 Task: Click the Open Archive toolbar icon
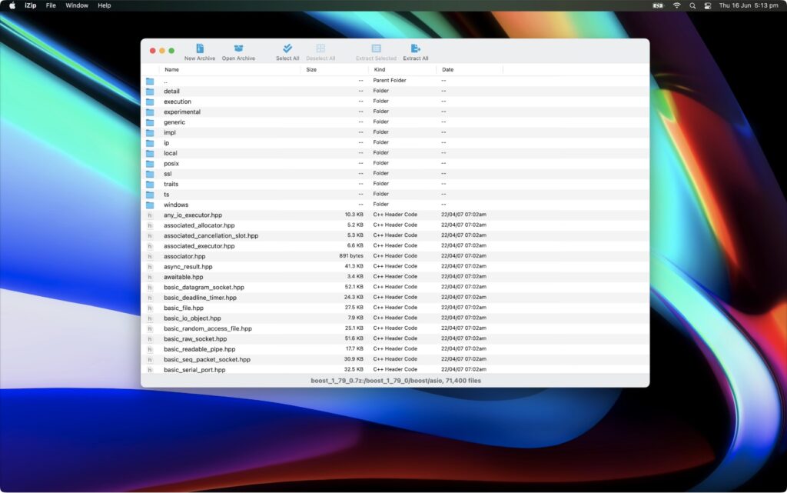pos(239,48)
